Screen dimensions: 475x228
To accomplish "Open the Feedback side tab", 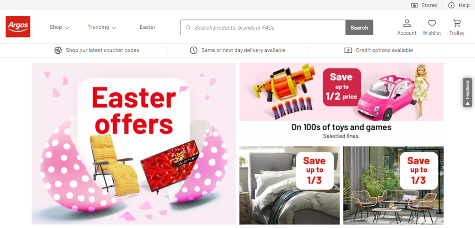I will (468, 92).
